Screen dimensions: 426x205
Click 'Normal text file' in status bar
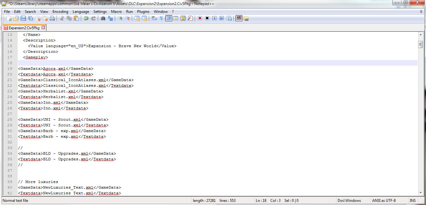[x=15, y=200]
